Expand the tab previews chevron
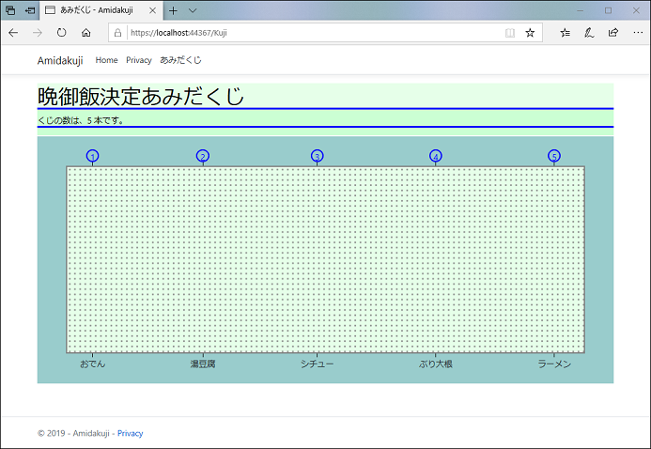The height and width of the screenshot is (449, 651). (x=193, y=10)
